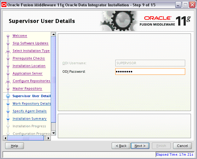Open Work Repository Details step
The height and width of the screenshot is (159, 197).
32,103
